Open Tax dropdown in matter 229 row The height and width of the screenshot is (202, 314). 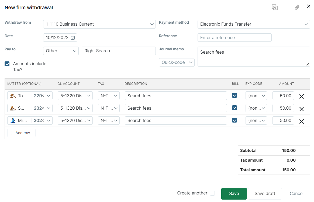click(x=109, y=96)
